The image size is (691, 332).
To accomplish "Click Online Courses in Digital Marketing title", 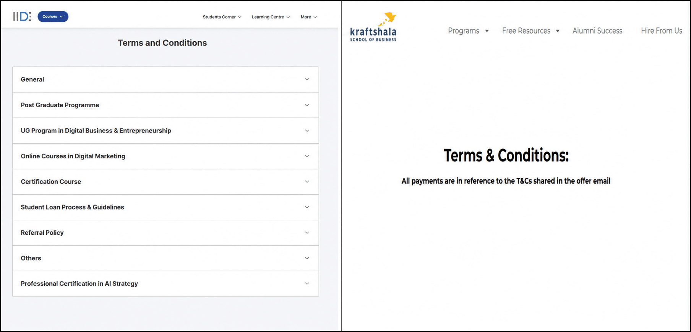I will click(x=73, y=156).
